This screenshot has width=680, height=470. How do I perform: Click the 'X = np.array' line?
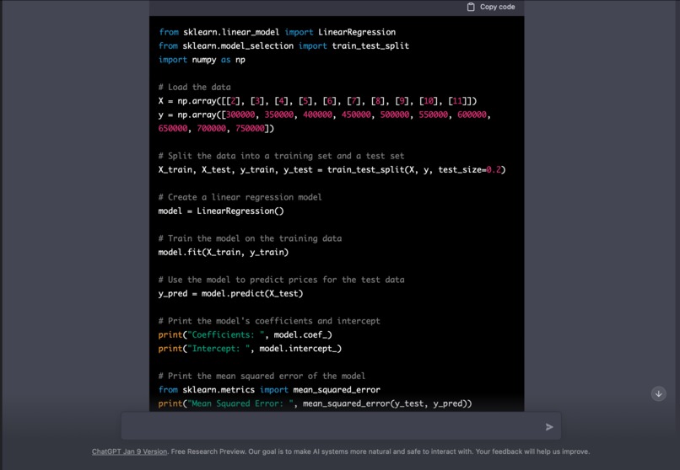point(317,101)
